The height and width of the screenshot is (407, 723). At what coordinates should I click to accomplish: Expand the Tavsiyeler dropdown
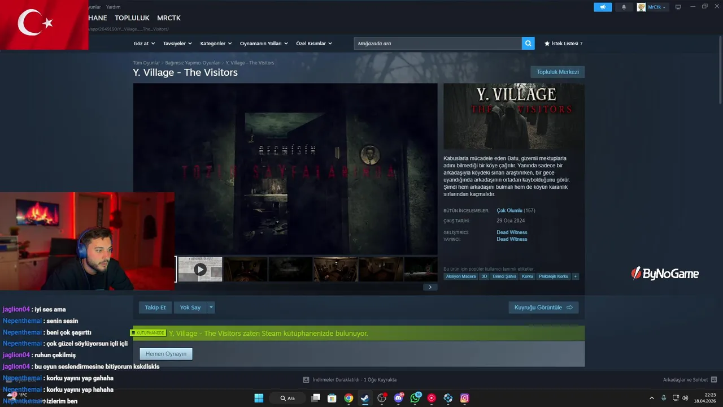[177, 44]
